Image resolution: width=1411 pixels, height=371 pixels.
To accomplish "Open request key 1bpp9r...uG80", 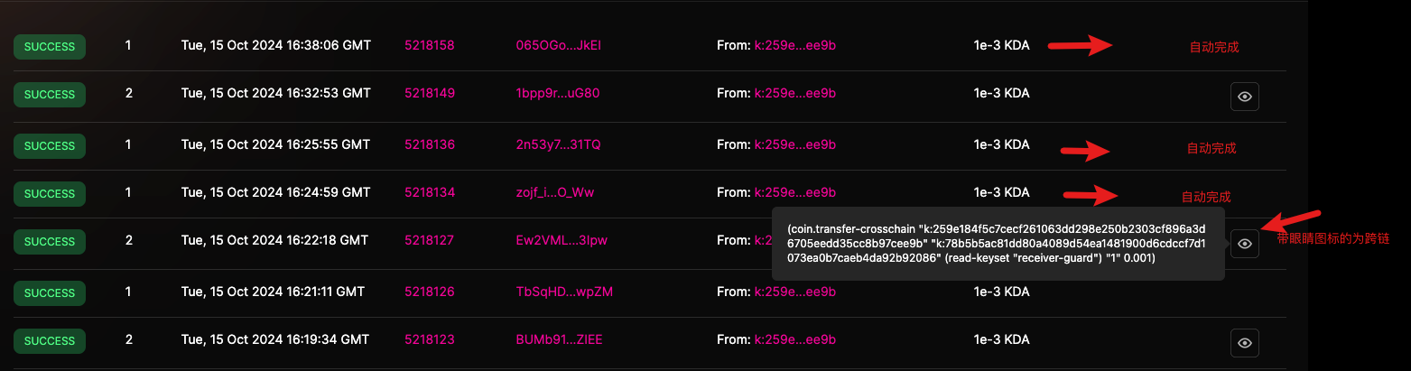I will pyautogui.click(x=558, y=93).
